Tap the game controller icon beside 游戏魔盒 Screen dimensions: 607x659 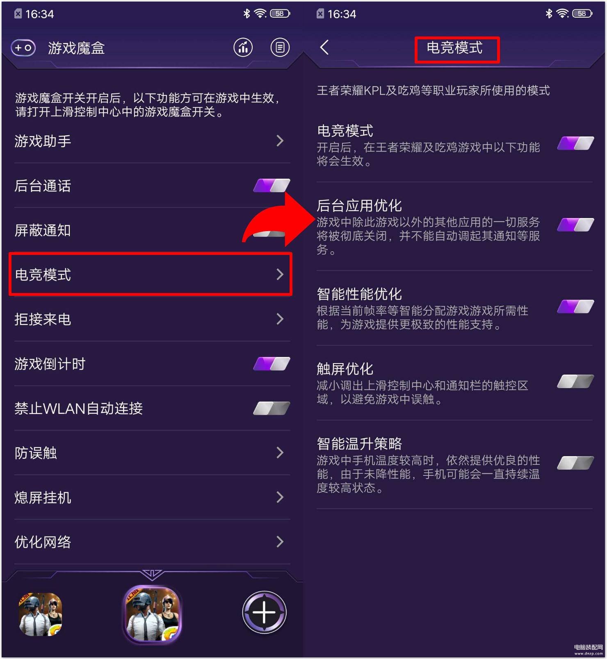click(x=23, y=48)
